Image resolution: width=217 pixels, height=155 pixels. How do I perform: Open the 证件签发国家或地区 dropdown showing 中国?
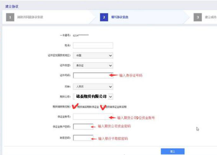tap(93, 56)
